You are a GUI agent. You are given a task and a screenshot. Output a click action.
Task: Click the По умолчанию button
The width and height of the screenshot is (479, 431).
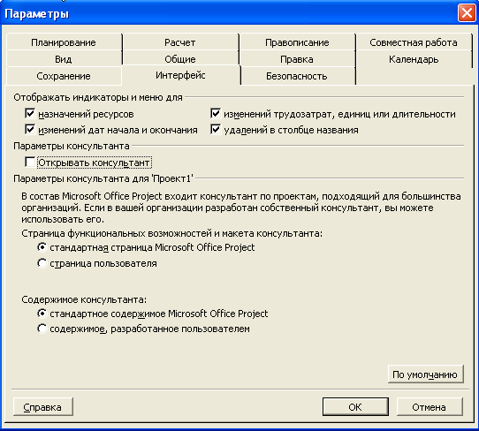click(426, 374)
